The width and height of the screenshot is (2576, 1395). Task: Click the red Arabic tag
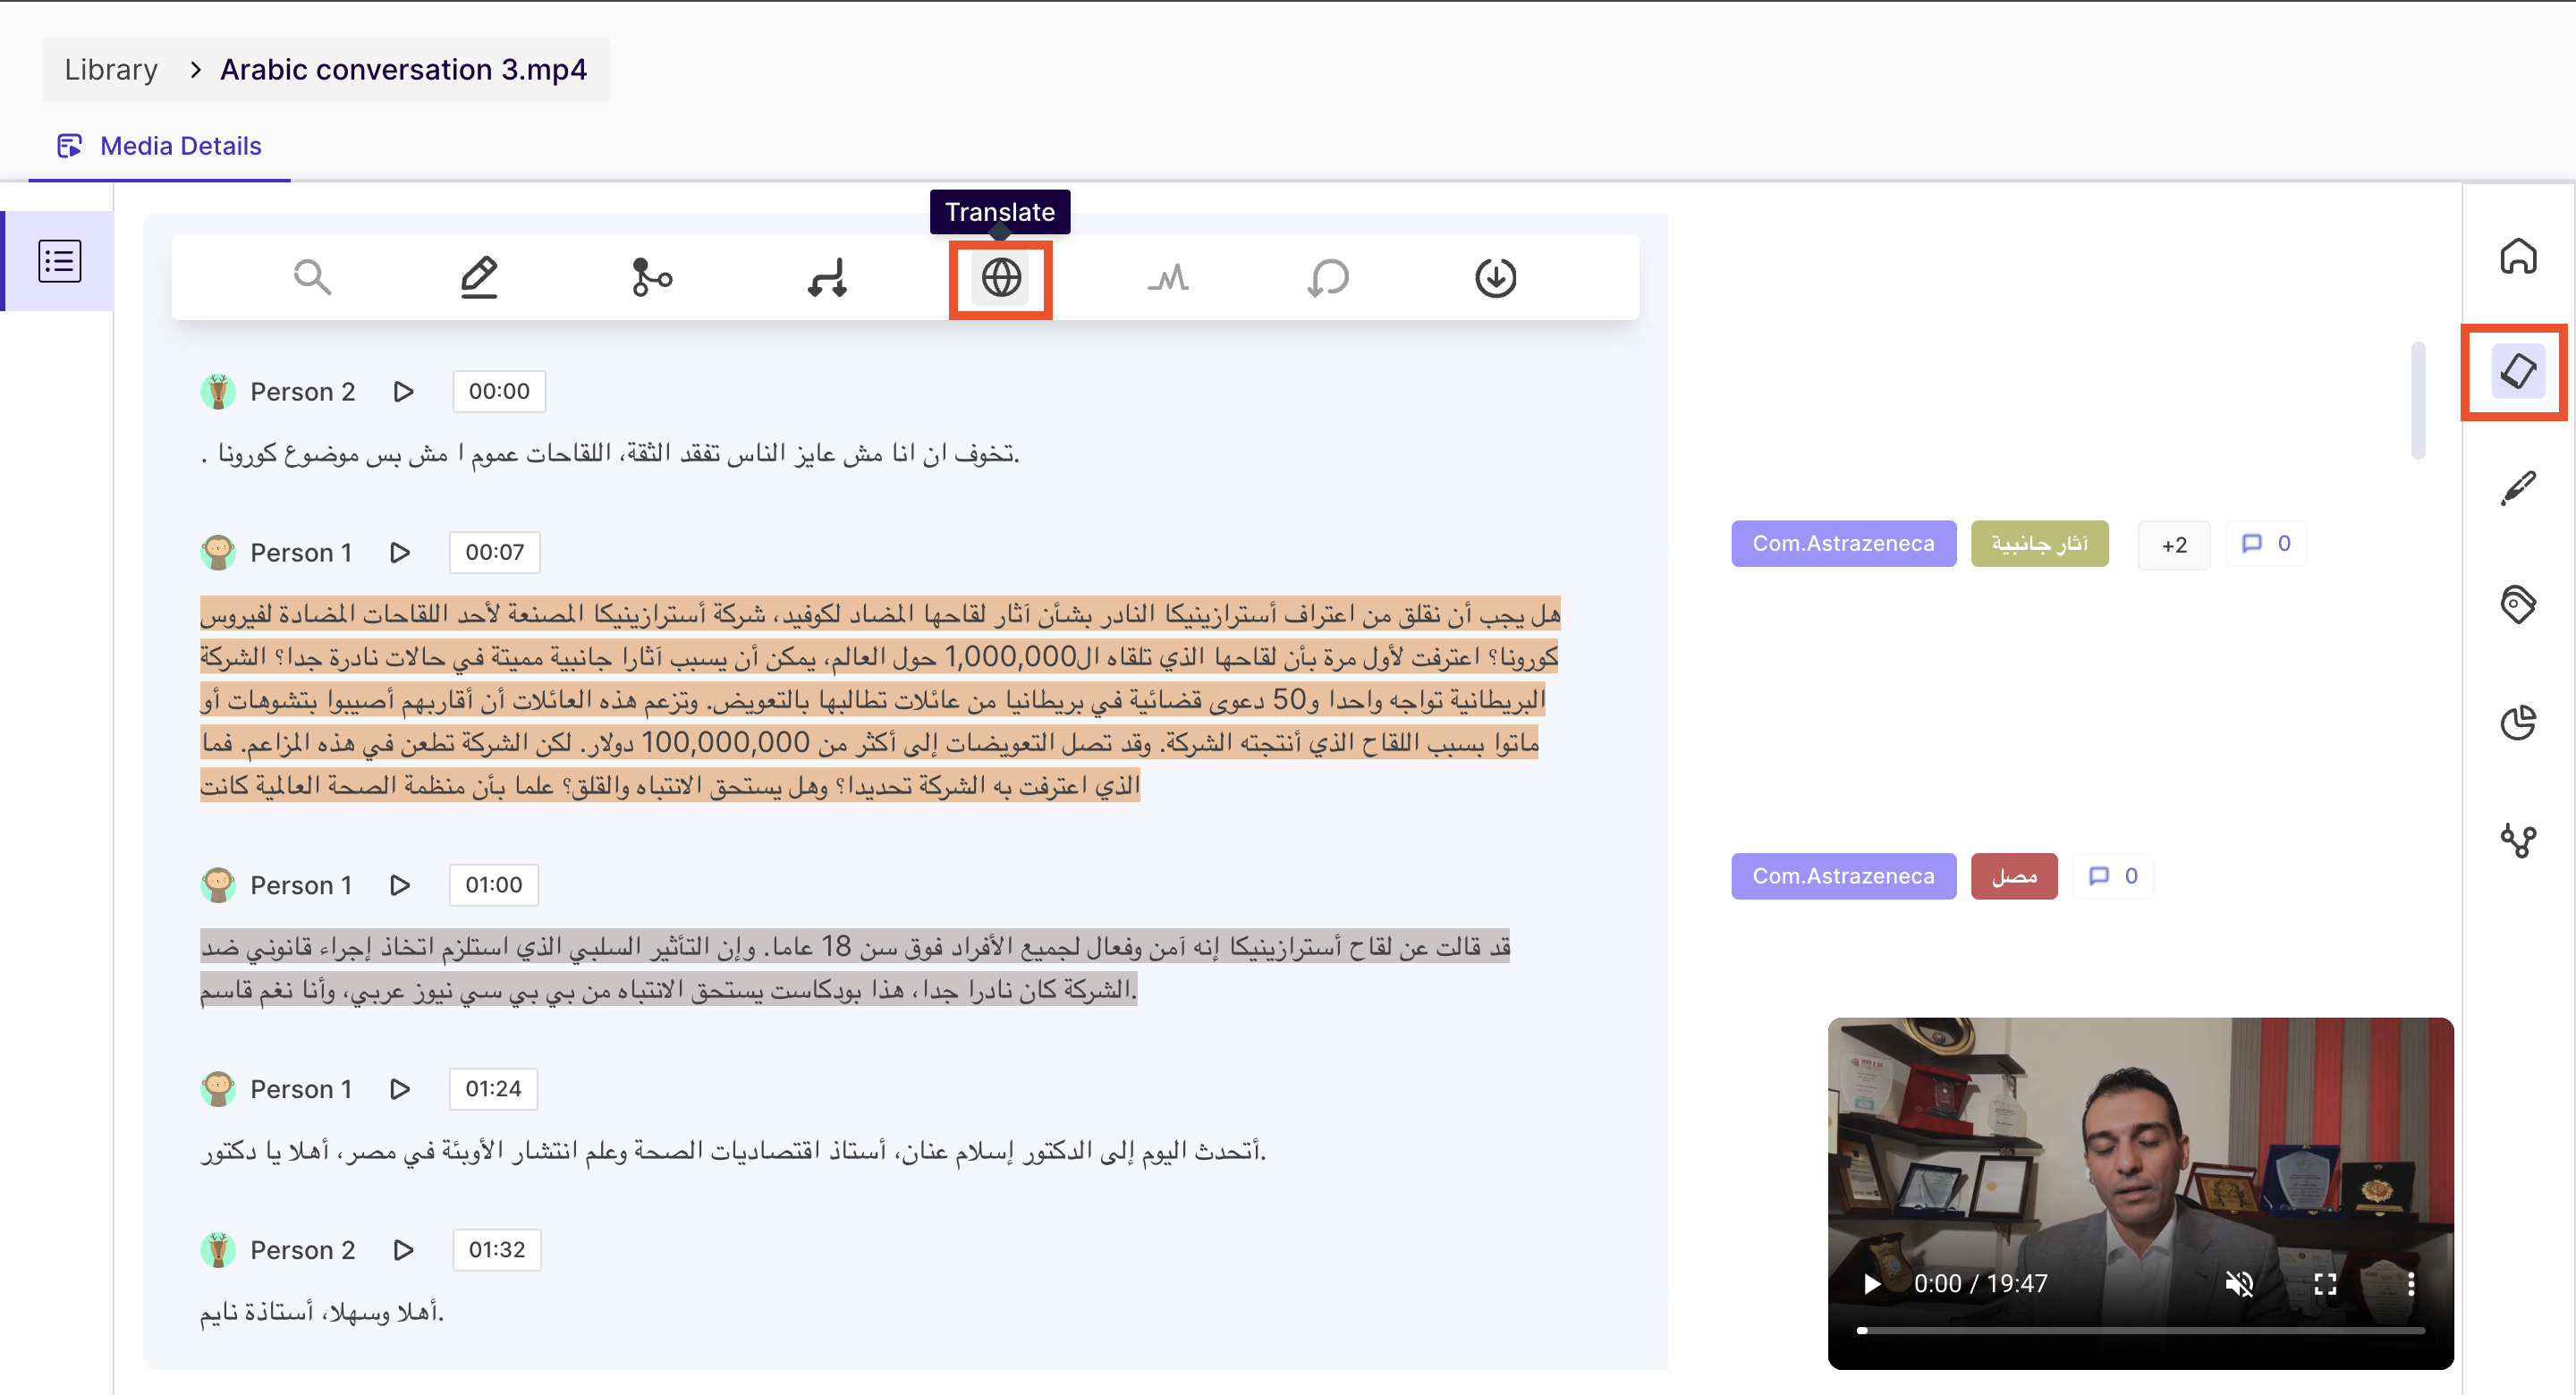(x=2014, y=877)
